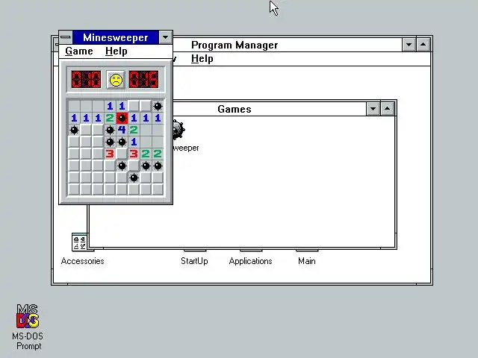Minimize the Games group window

tap(373, 109)
